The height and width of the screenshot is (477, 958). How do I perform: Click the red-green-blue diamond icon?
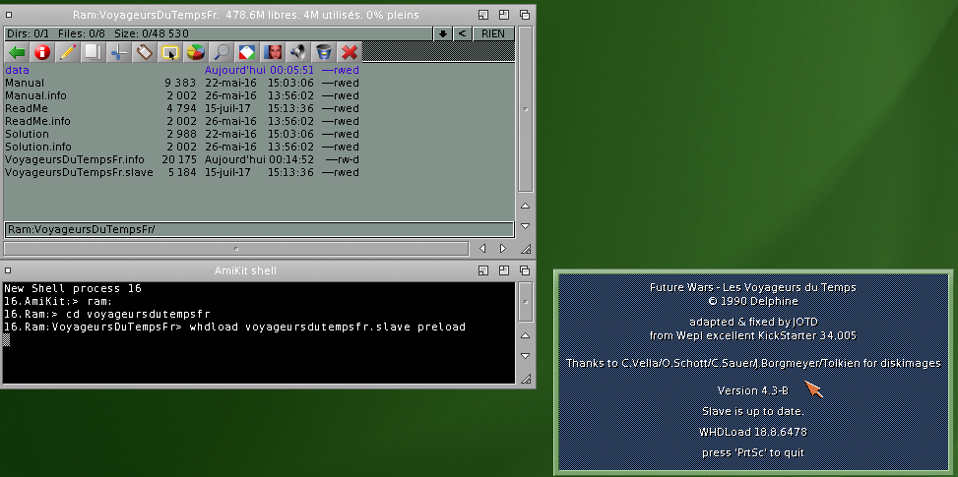click(x=247, y=52)
